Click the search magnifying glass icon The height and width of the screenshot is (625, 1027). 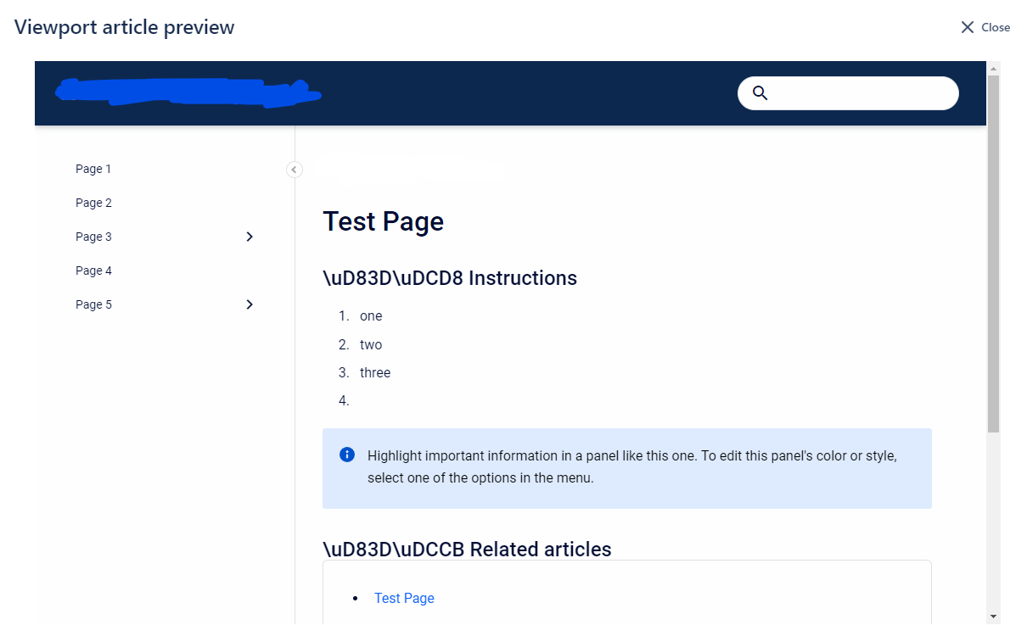tap(760, 92)
